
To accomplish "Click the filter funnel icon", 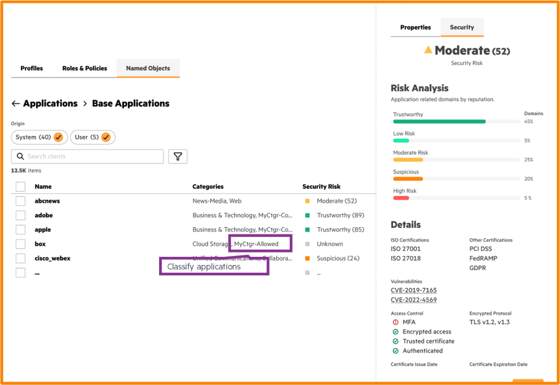I will tap(178, 157).
